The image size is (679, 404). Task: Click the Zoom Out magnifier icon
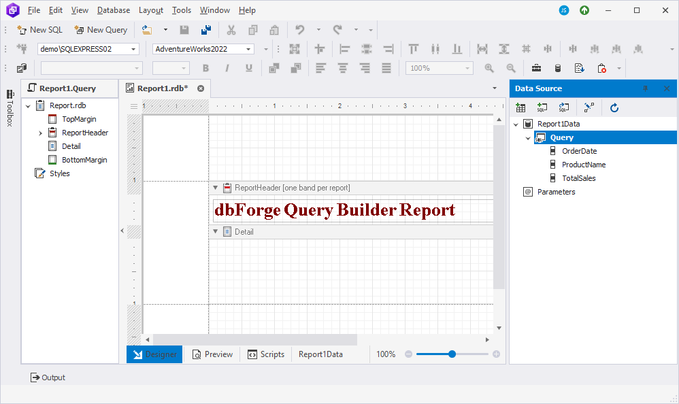[x=511, y=68]
